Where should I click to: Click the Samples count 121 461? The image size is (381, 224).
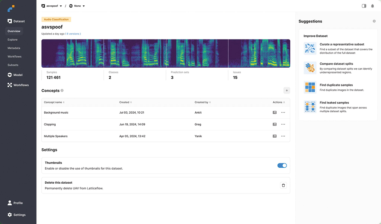click(53, 78)
